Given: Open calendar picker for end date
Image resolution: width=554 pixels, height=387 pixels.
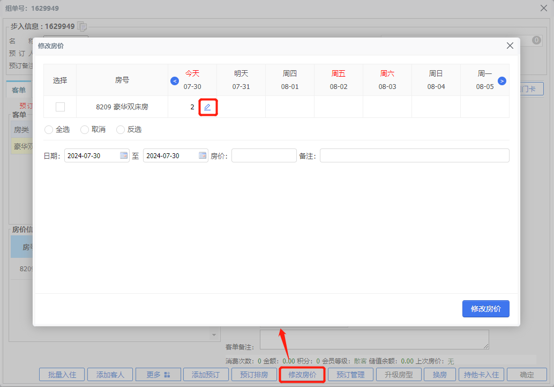Looking at the screenshot, I should [203, 155].
